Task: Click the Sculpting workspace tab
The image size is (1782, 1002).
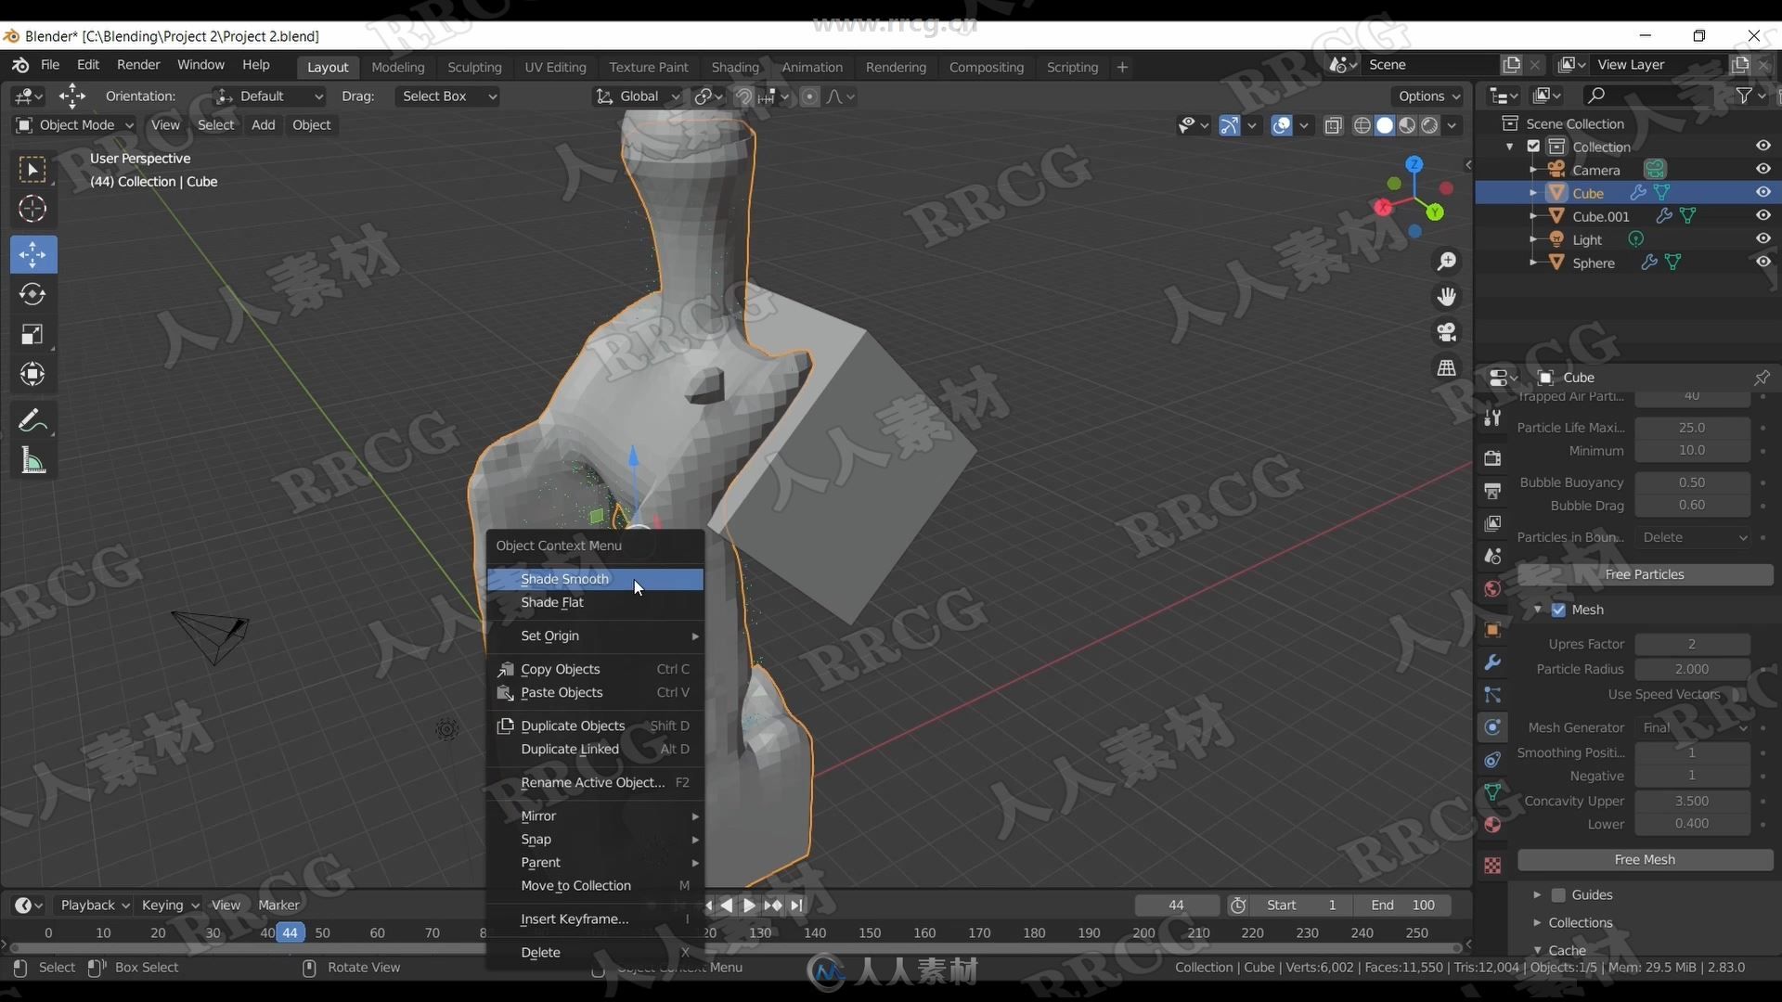Action: pyautogui.click(x=472, y=66)
